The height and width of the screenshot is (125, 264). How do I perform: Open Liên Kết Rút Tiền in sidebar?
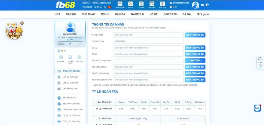[x=70, y=89]
